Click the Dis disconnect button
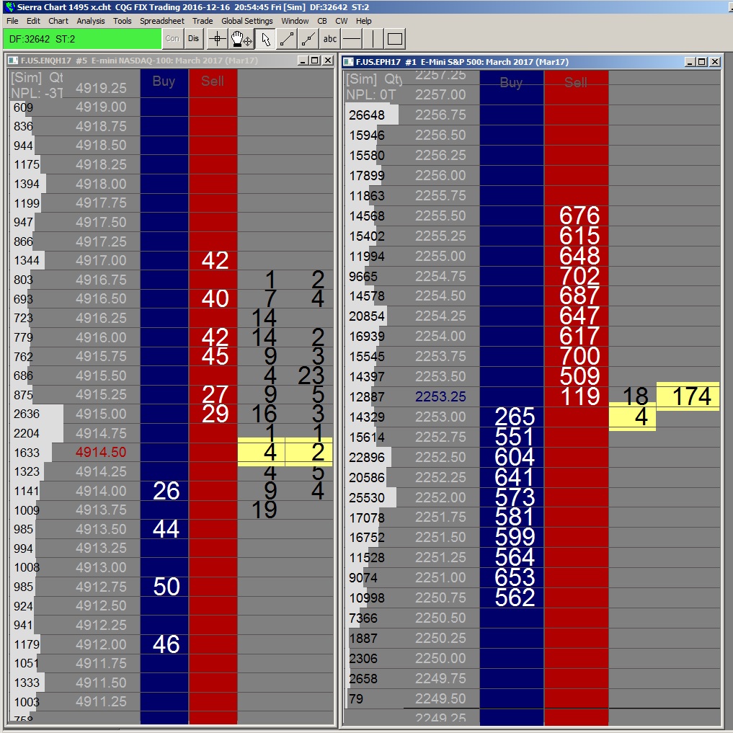733x733 pixels. point(194,39)
